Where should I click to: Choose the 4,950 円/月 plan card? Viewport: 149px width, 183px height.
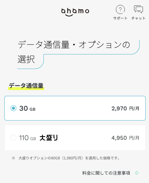pyautogui.click(x=75, y=138)
